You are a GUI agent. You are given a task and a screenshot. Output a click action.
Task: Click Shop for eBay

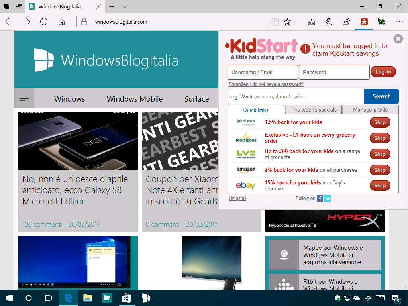[x=380, y=186]
